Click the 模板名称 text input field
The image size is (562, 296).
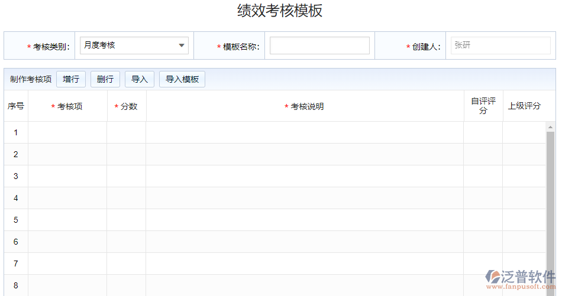tap(319, 45)
